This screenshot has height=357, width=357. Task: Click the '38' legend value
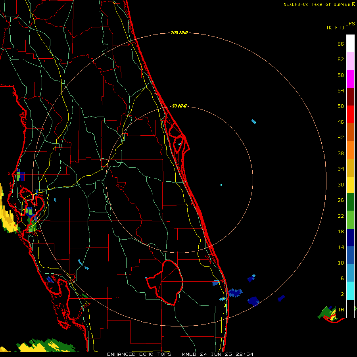(341, 153)
